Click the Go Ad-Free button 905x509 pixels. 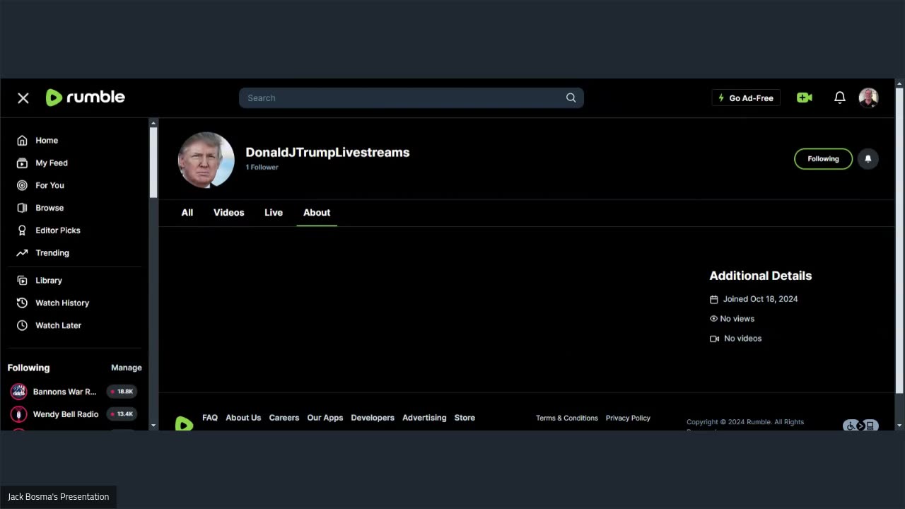tap(746, 98)
